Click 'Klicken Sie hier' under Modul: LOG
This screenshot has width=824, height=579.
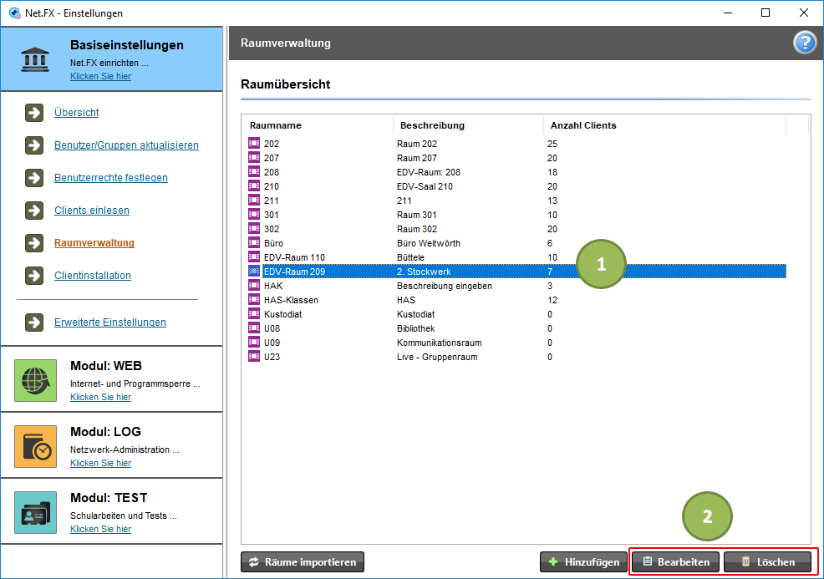(x=101, y=463)
